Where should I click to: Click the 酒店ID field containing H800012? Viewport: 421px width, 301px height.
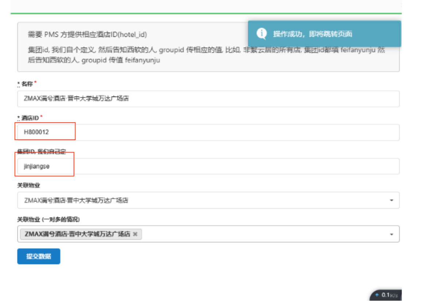pos(208,132)
